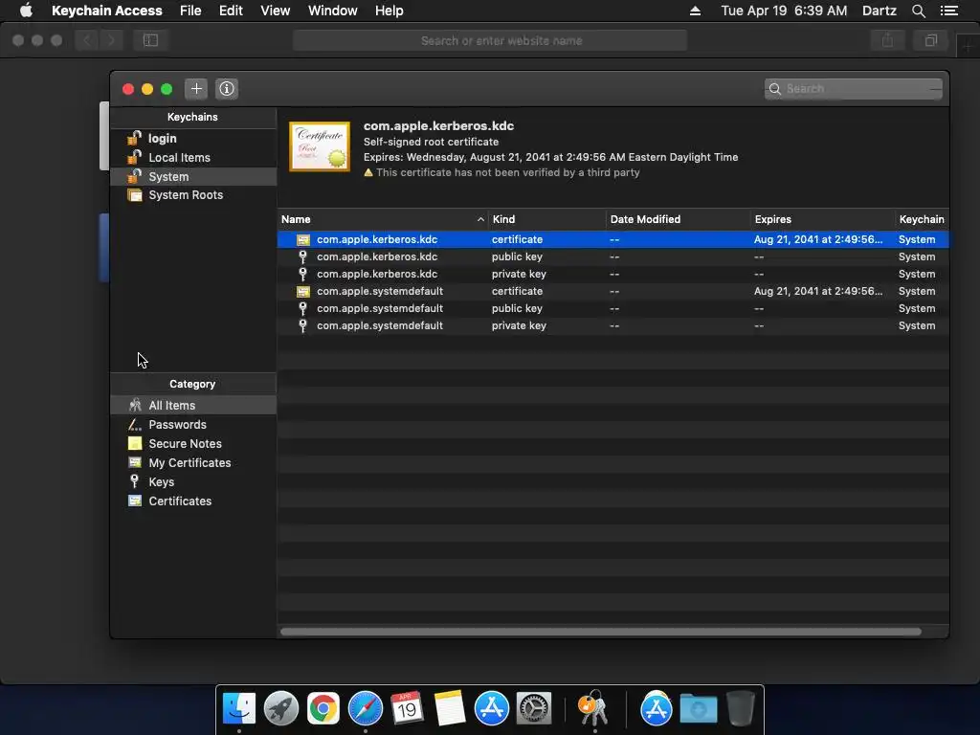Click the Keychain Access search field
Viewport: 980px width, 735px height.
coord(853,89)
